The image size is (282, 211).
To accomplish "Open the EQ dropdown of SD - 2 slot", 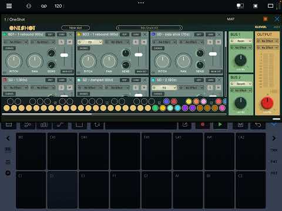I will (164, 88).
